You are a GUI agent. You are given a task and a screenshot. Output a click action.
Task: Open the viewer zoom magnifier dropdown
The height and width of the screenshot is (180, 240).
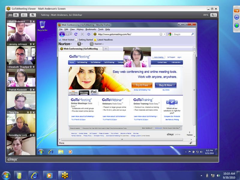coord(213,15)
